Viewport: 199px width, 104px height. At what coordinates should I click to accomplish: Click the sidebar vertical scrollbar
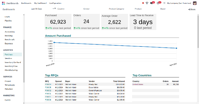click(24, 61)
